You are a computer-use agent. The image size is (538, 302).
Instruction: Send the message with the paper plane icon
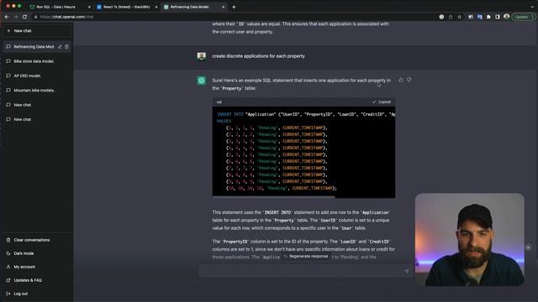[407, 271]
